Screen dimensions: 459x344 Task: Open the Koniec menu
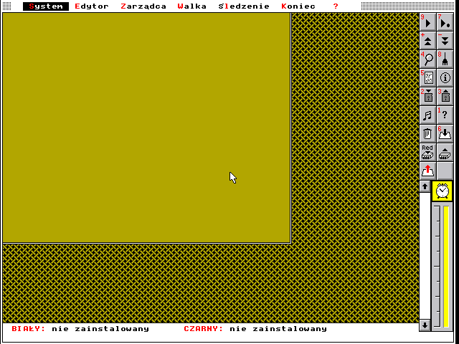(298, 6)
